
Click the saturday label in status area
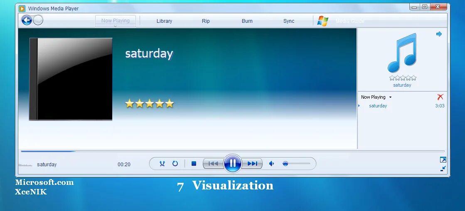click(47, 165)
